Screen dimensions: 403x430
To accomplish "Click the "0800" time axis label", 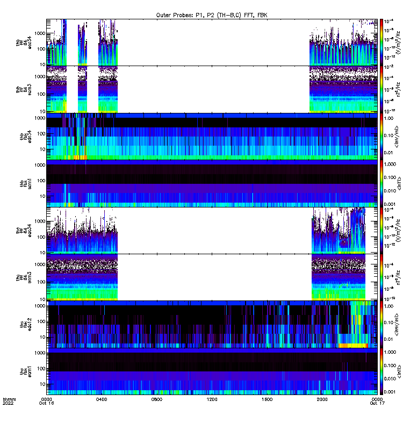I will [157, 399].
